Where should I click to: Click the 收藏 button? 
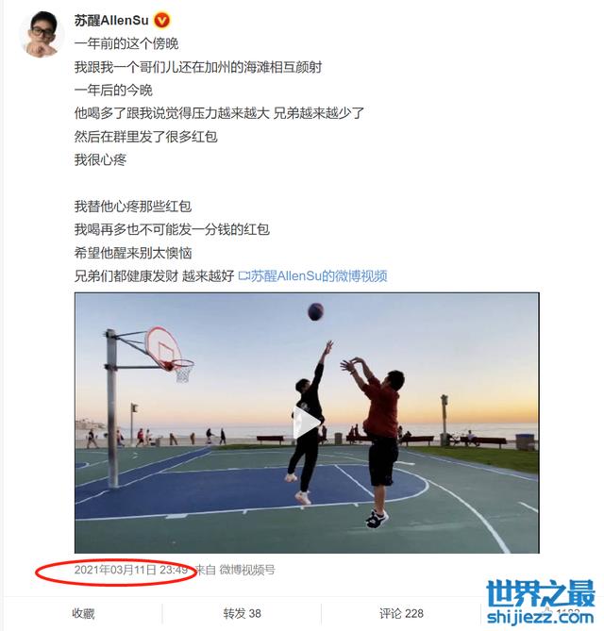pyautogui.click(x=83, y=613)
